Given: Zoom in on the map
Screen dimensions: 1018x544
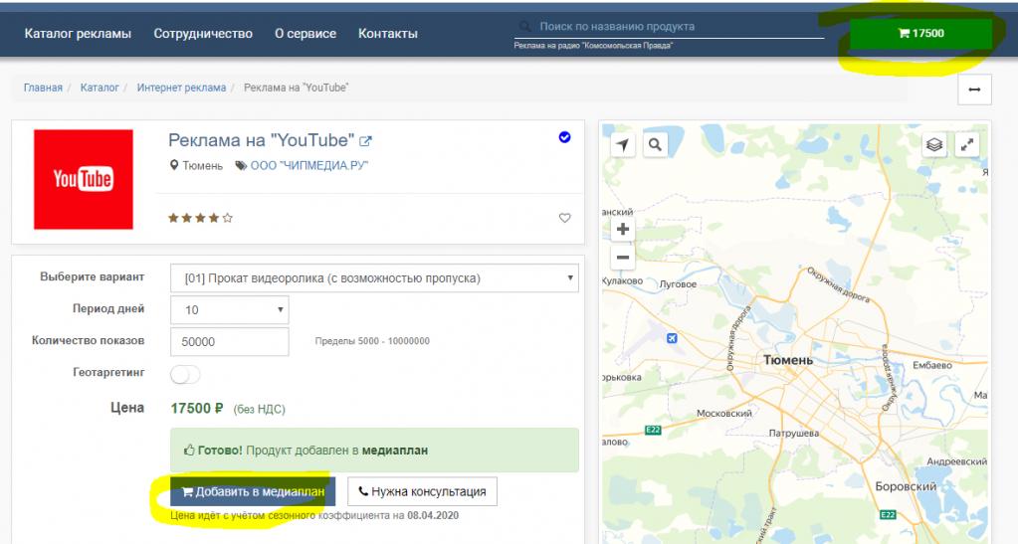Looking at the screenshot, I should 623,229.
